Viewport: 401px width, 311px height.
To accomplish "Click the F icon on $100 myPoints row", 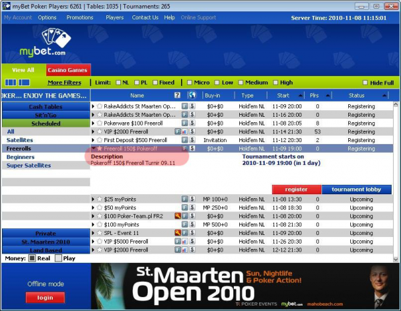I will 184,224.
